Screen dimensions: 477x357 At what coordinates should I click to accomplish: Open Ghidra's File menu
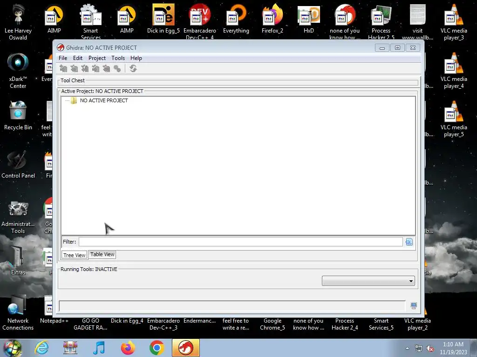point(63,58)
